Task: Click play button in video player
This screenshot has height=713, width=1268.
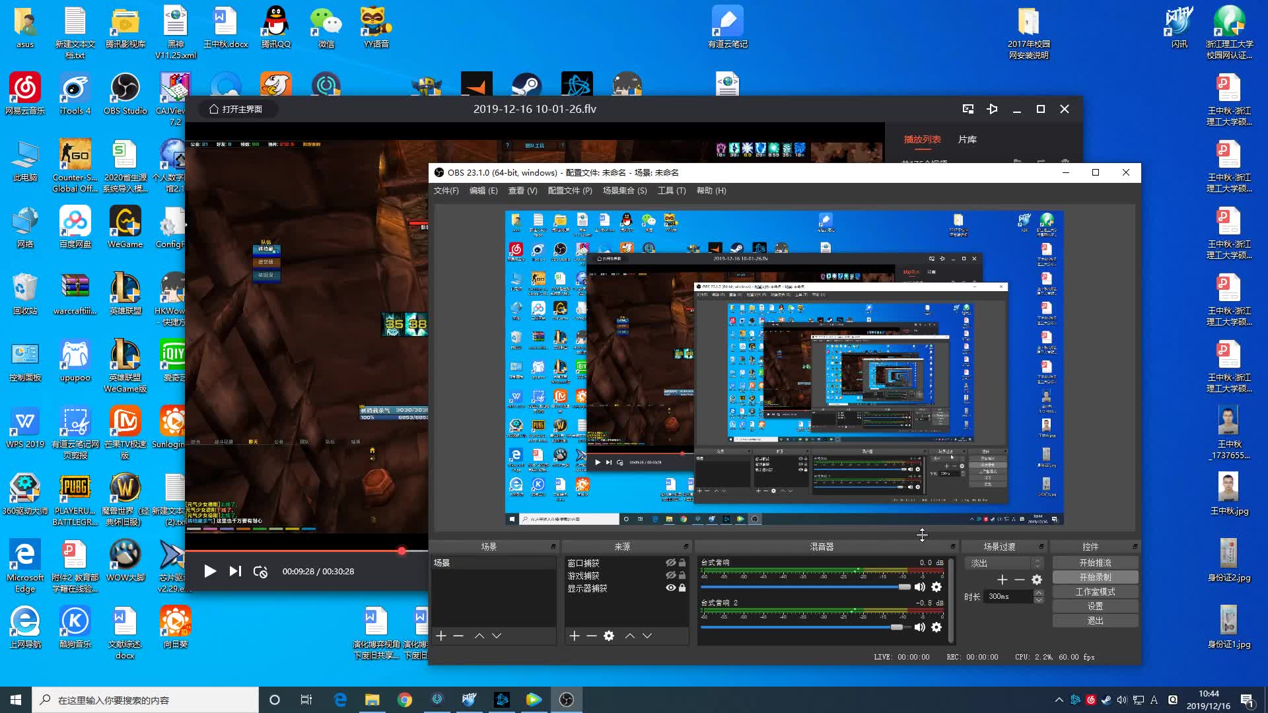Action: click(x=210, y=571)
